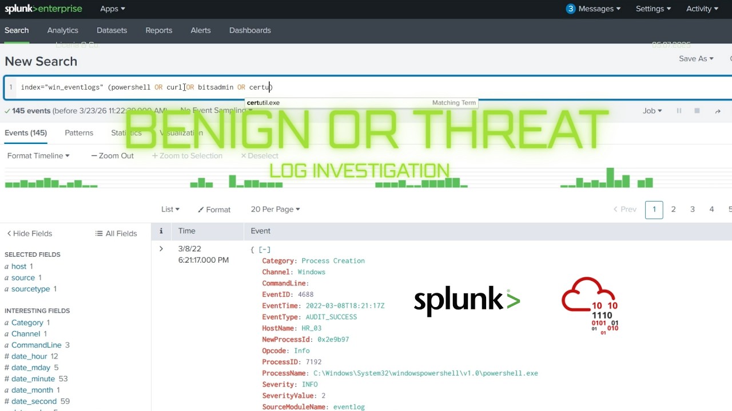The image size is (732, 411).
Task: Click the event info column icon
Action: (x=161, y=231)
